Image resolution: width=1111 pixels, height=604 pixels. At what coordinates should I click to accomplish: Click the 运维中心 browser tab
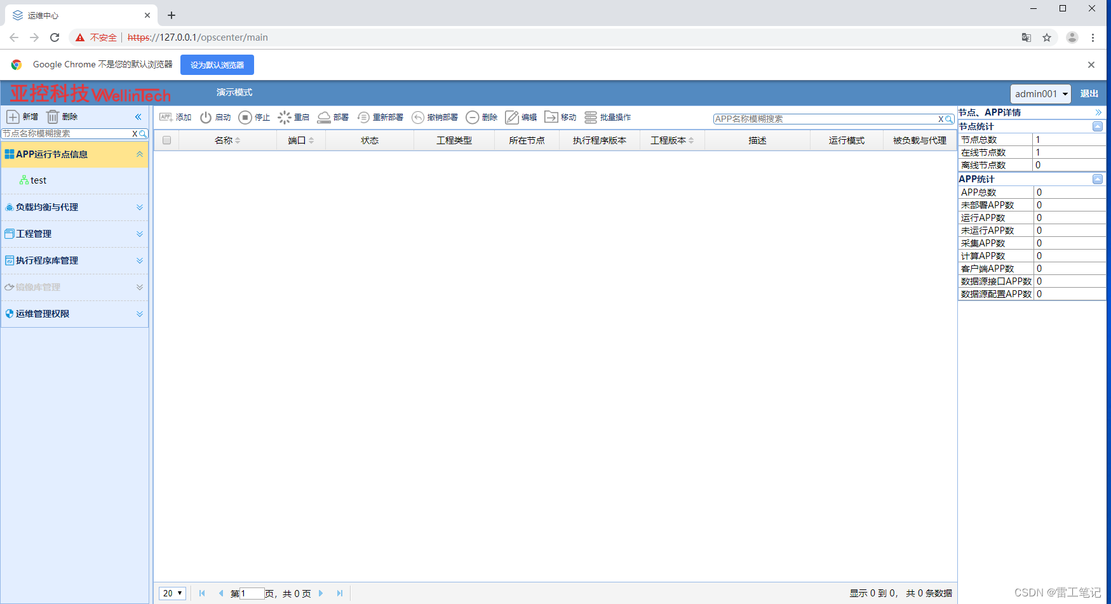tap(81, 15)
